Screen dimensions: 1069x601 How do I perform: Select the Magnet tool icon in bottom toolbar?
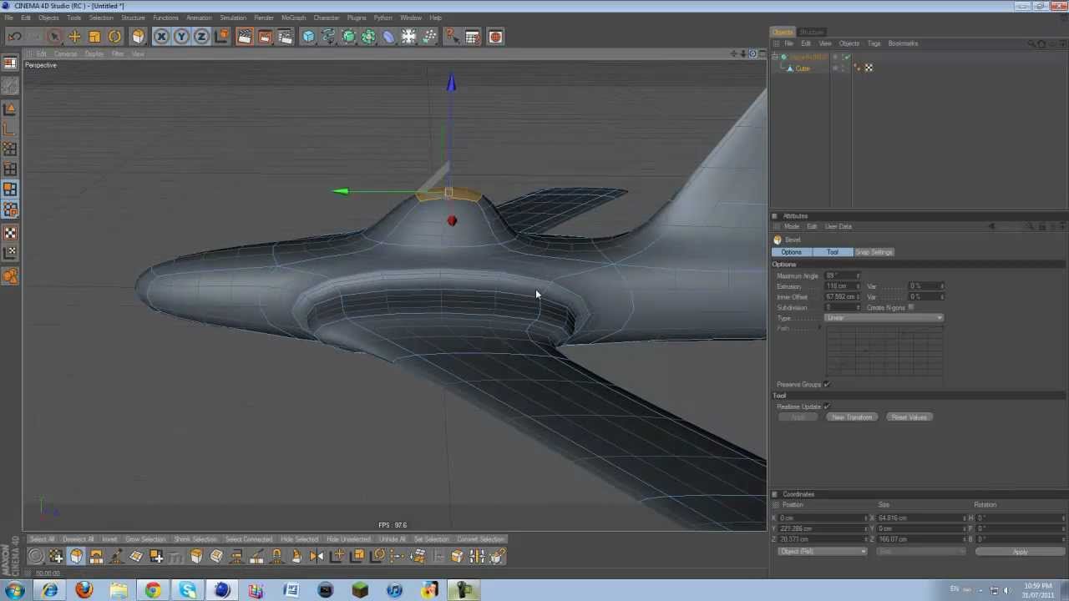276,557
